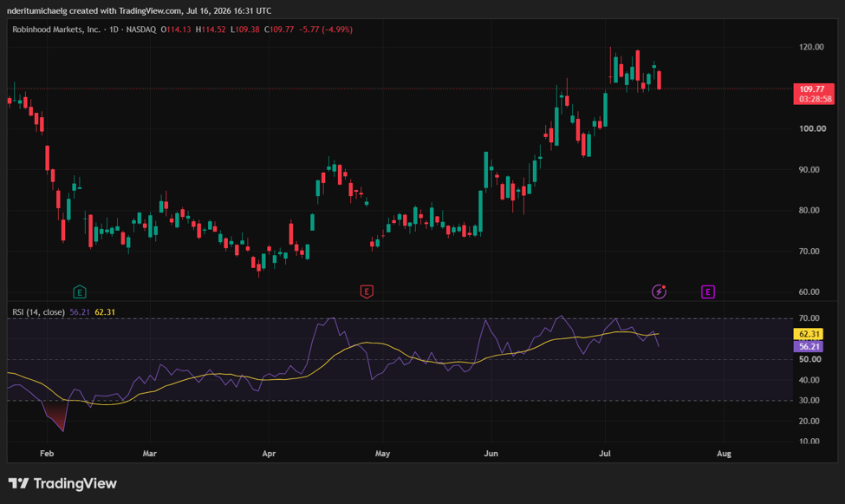Image resolution: width=845 pixels, height=504 pixels.
Task: Click the 100.00 price axis label
Action: [812, 128]
